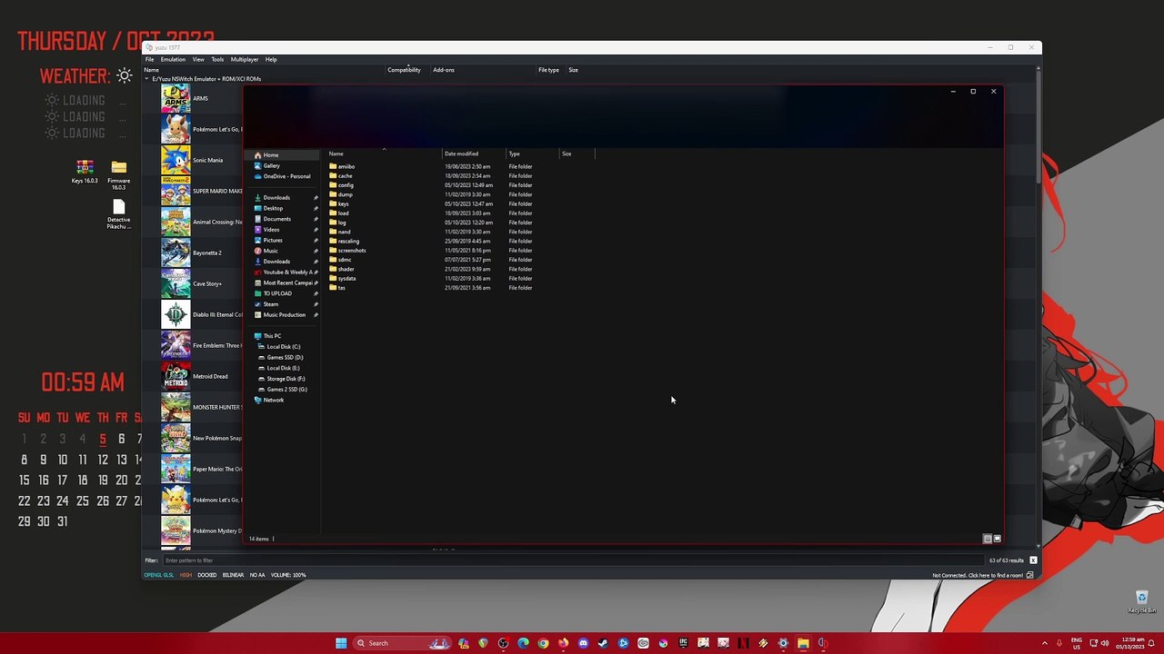Open pinned Pictures in sidebar
This screenshot has width=1164, height=654.
pyautogui.click(x=273, y=240)
